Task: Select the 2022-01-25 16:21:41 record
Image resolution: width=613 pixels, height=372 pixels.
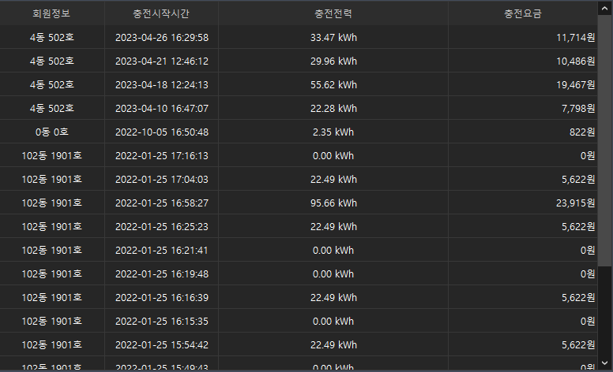Action: click(x=161, y=250)
